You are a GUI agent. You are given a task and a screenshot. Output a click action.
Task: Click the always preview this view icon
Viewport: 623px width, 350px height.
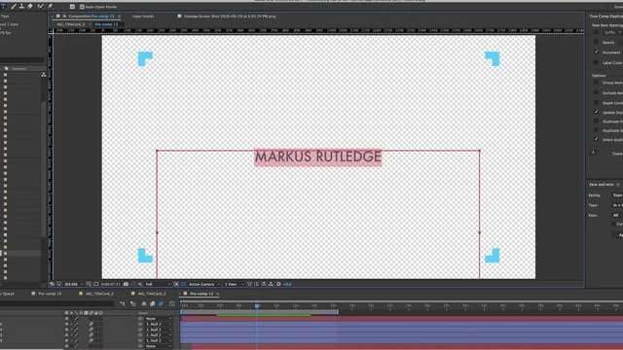coord(52,284)
